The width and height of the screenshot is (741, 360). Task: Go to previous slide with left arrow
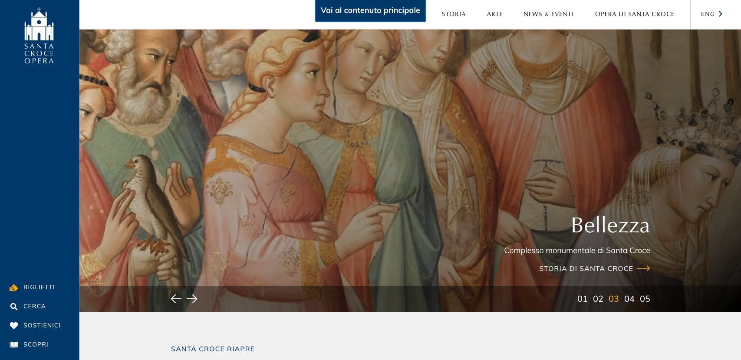point(176,299)
